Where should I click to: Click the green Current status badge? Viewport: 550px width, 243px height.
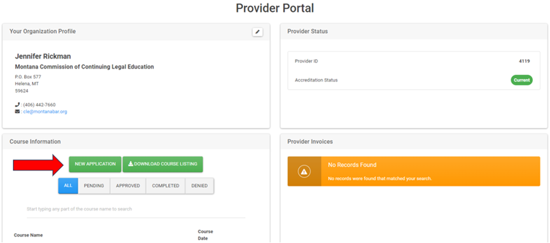click(x=521, y=80)
